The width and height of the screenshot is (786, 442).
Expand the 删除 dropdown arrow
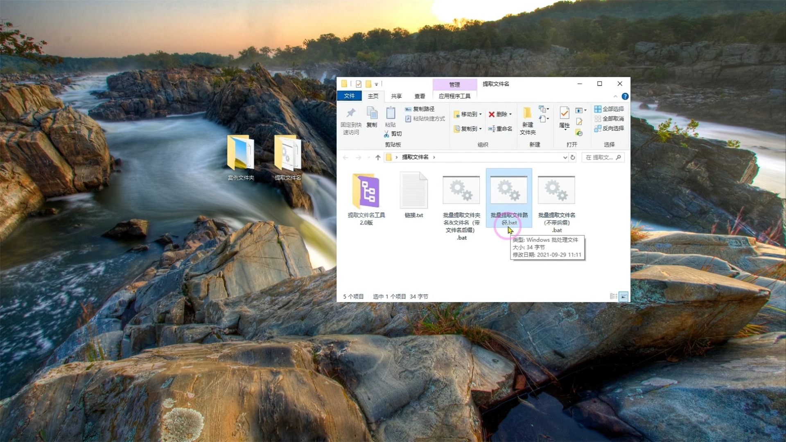pyautogui.click(x=510, y=115)
